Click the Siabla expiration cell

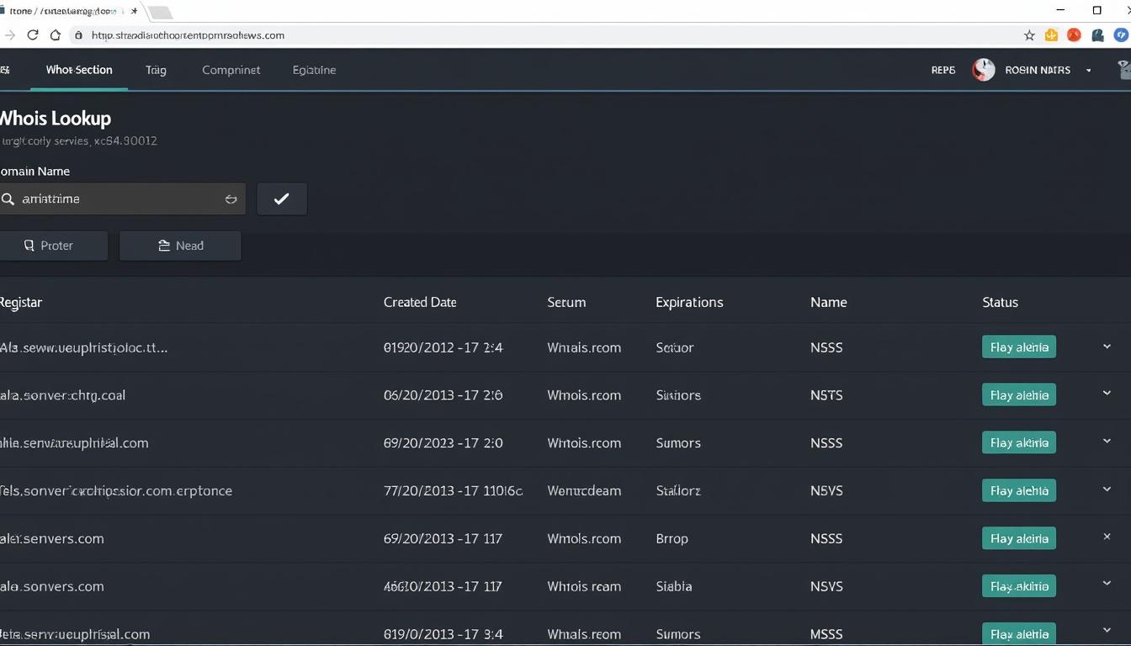pos(674,586)
